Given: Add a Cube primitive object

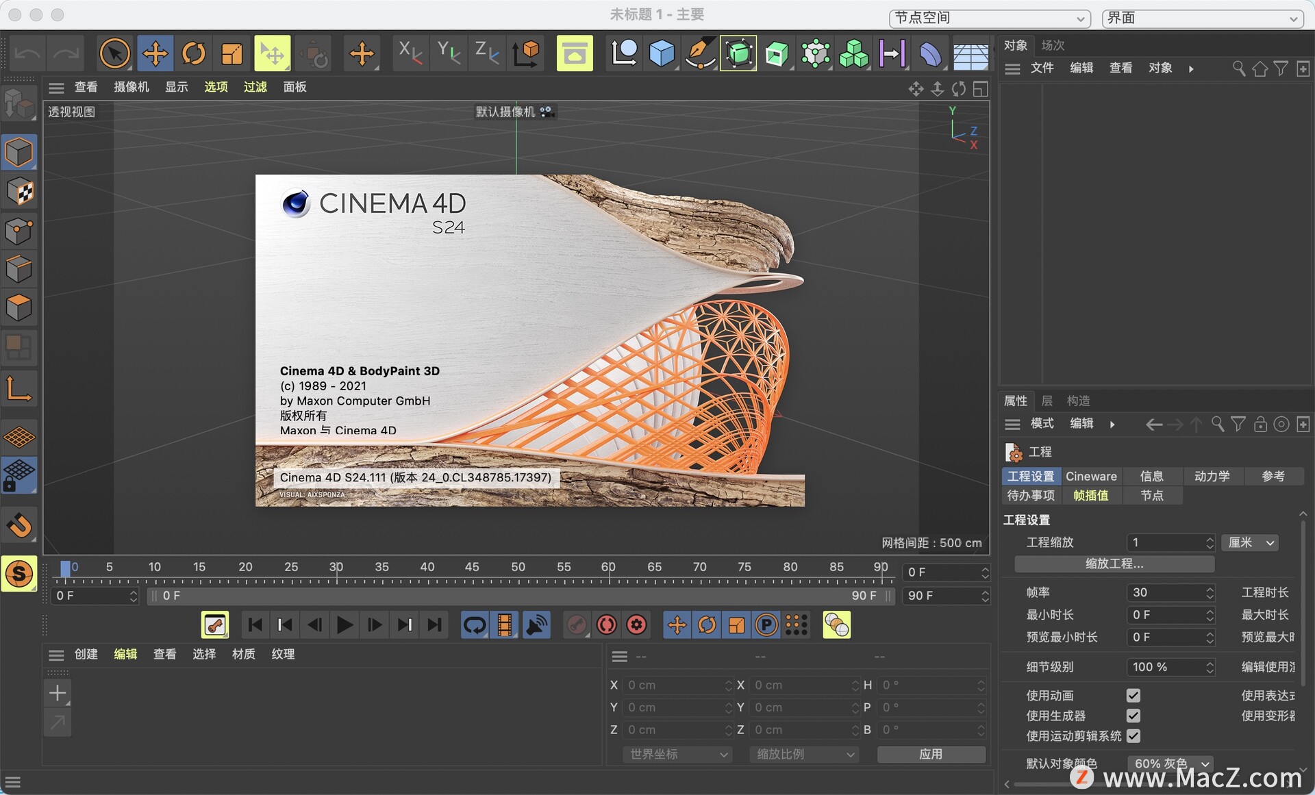Looking at the screenshot, I should [662, 53].
